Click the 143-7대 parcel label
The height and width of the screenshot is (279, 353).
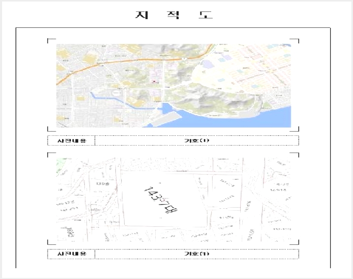point(161,200)
